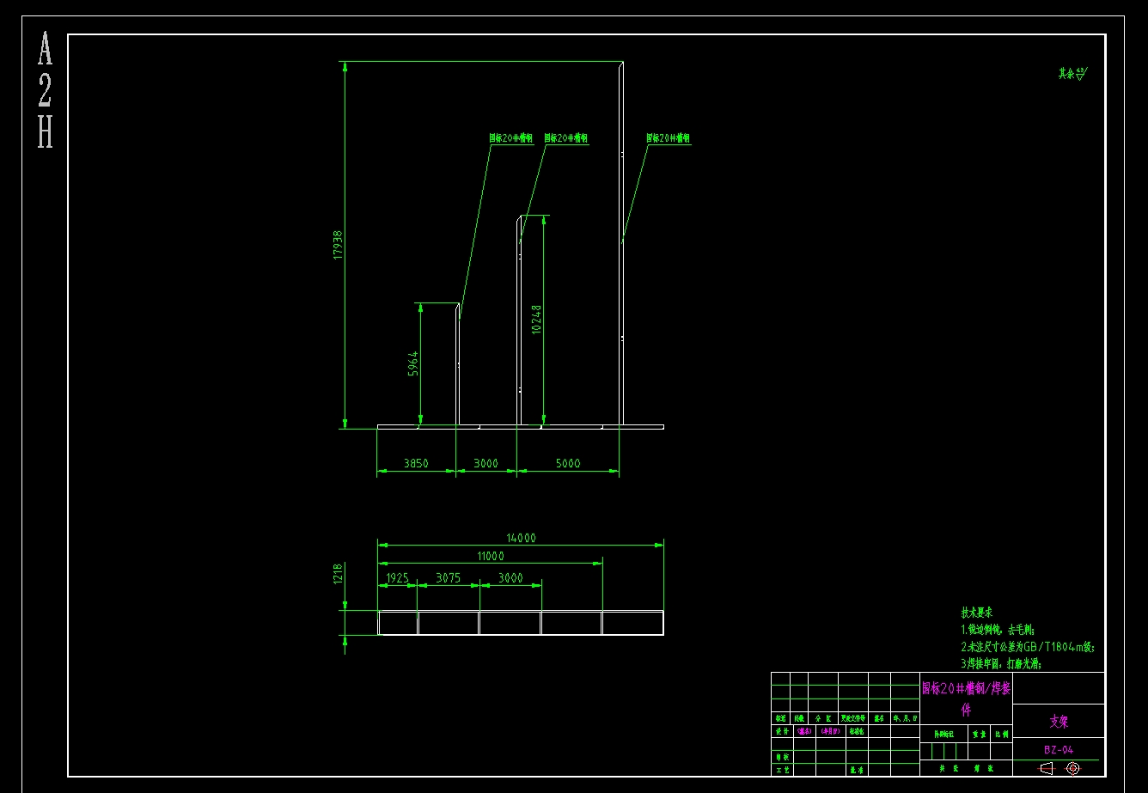Select the 3000 dimension between 3850 and 5000
Image resolution: width=1148 pixels, height=793 pixels.
(x=485, y=463)
